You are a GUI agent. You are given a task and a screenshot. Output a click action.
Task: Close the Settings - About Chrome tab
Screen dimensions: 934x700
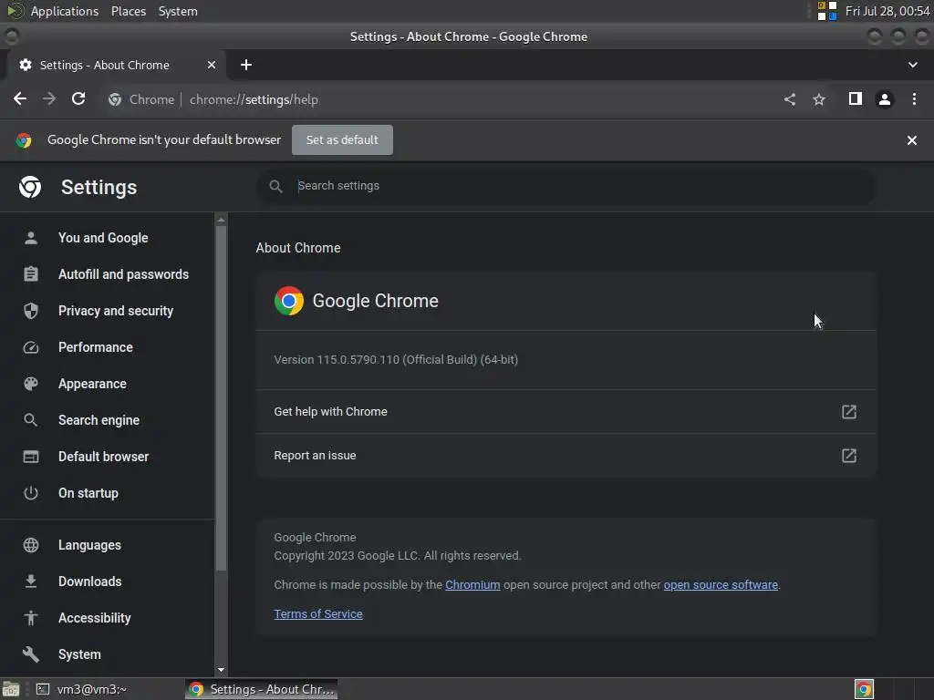(x=212, y=65)
